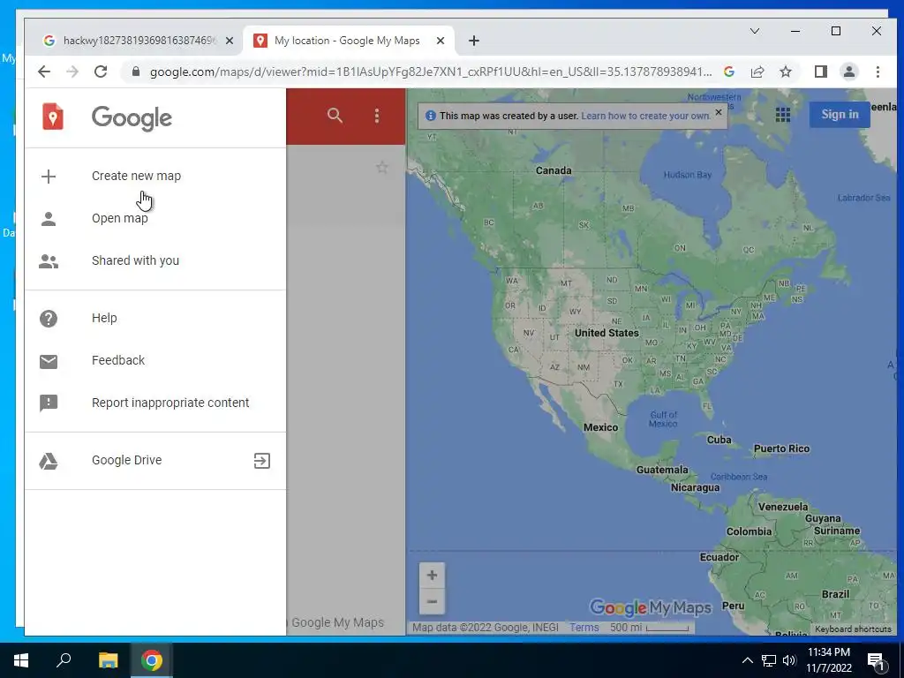
Task: Open the Chrome profile avatar
Action: (x=849, y=72)
